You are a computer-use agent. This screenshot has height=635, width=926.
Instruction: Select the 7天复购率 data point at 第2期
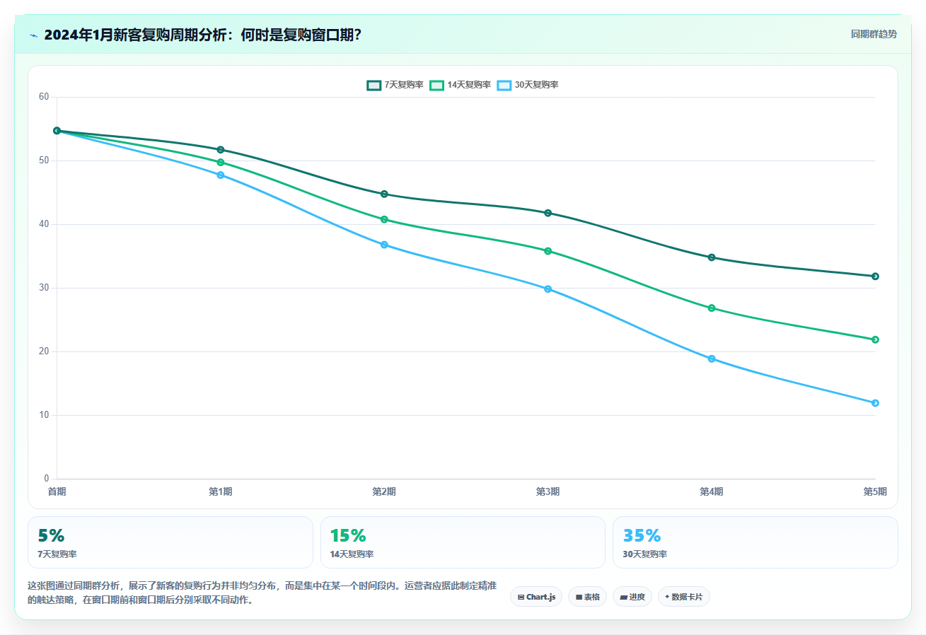click(384, 194)
